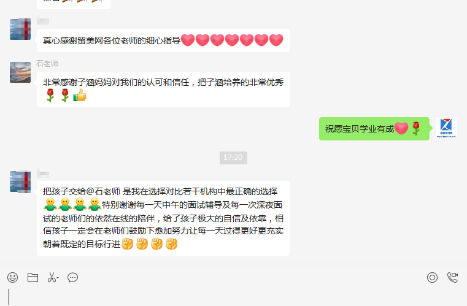
Task: Click the message mentioning @石老师
Action: [163, 218]
